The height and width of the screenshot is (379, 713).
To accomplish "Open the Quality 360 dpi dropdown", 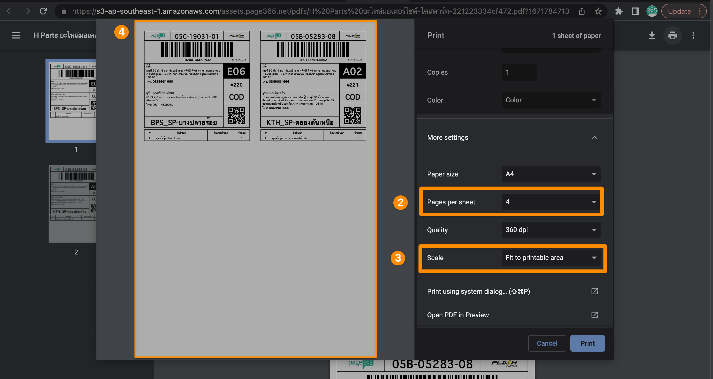I will click(x=551, y=230).
